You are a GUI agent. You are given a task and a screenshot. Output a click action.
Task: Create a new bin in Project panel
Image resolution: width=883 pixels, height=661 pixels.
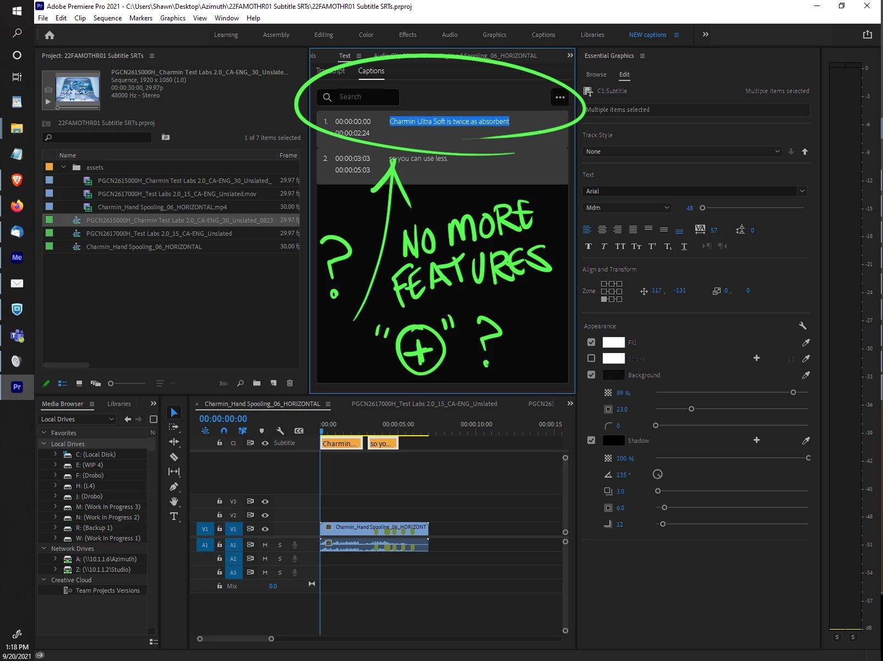pyautogui.click(x=257, y=383)
